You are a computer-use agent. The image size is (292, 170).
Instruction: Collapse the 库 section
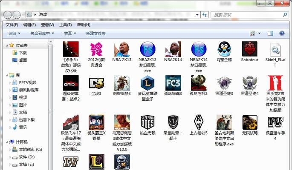6,75
